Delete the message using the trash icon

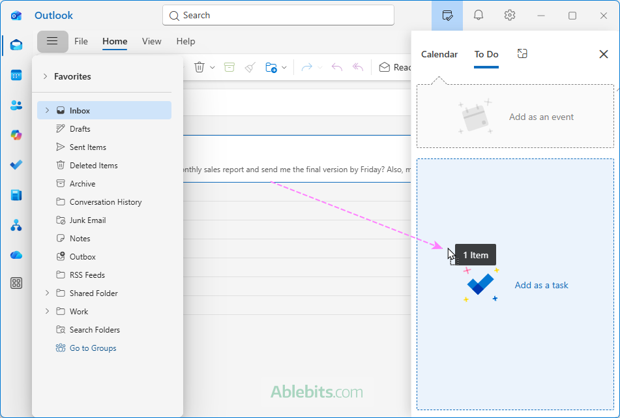[x=199, y=67]
